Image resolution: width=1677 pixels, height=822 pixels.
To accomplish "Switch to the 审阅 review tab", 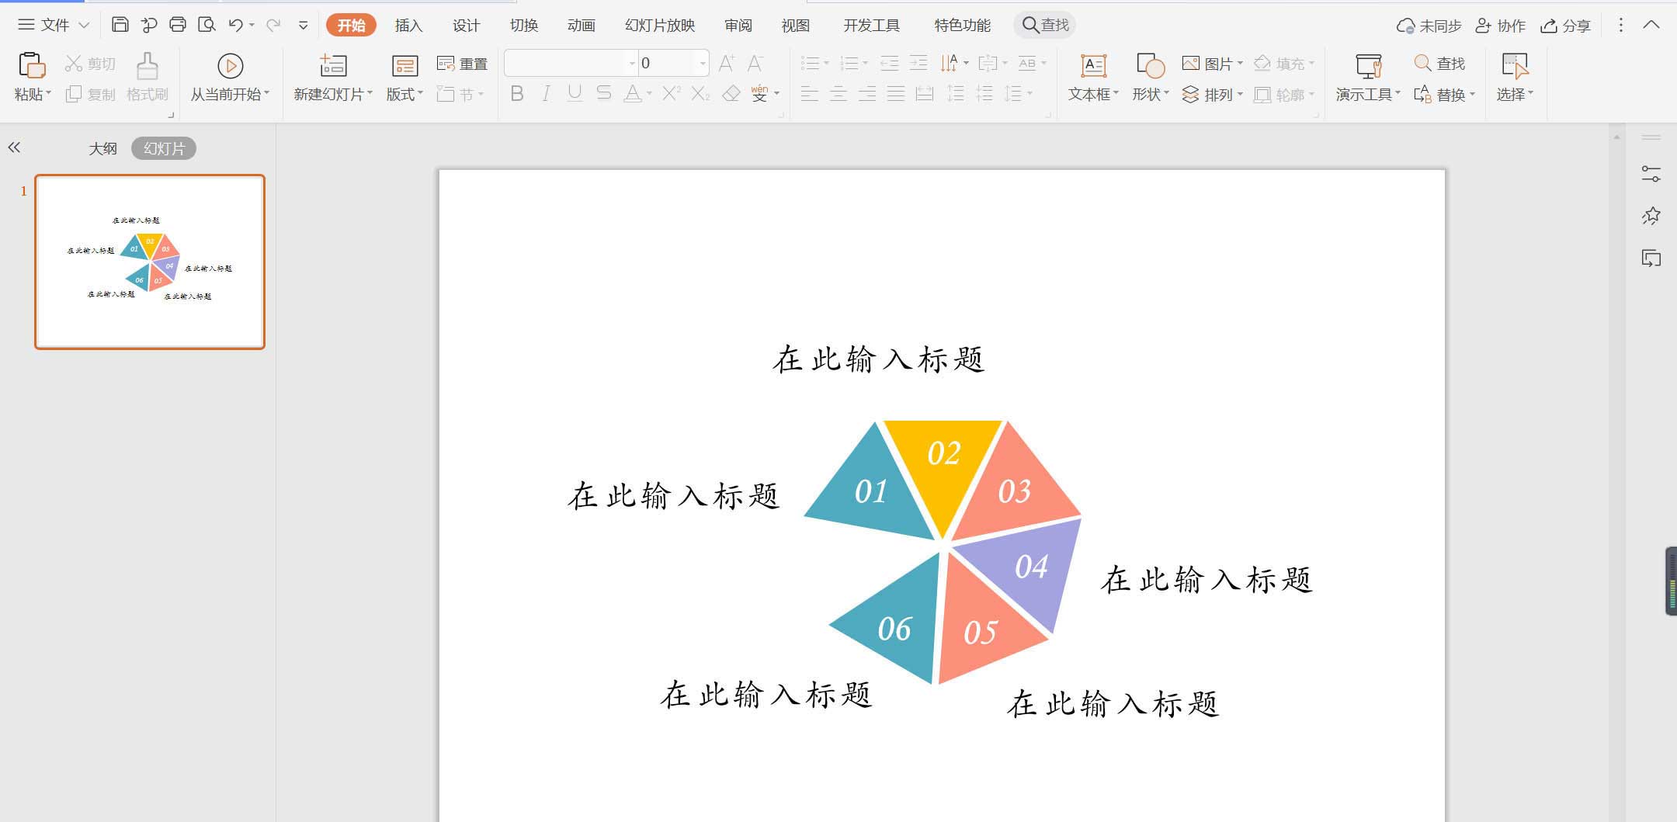I will (738, 25).
